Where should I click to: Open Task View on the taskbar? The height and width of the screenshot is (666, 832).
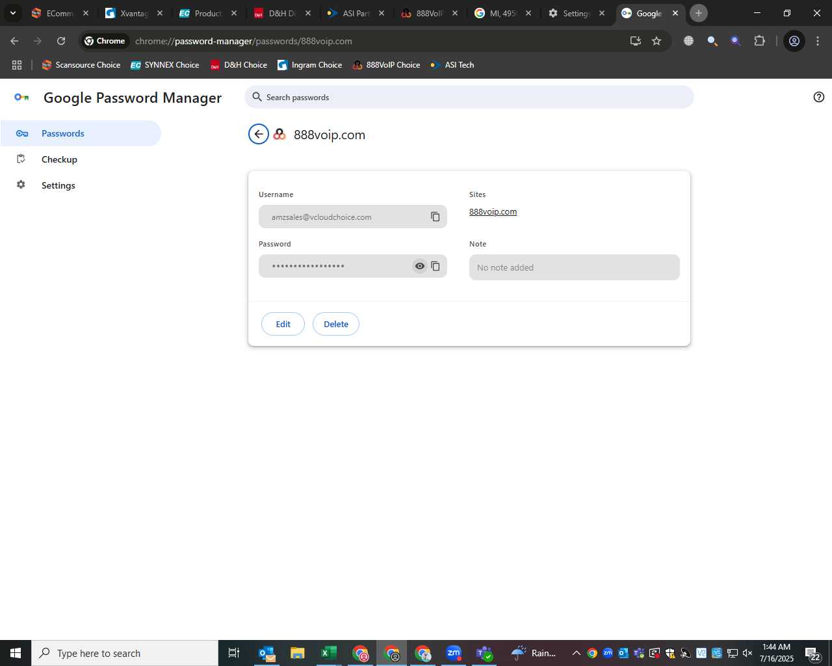(x=234, y=653)
